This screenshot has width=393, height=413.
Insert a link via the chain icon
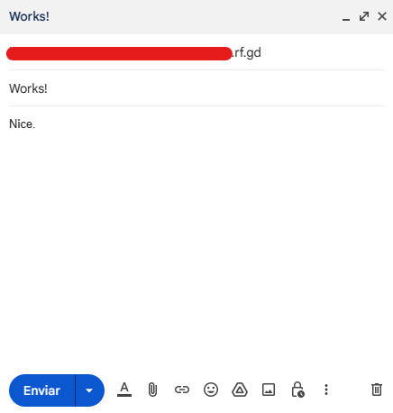pyautogui.click(x=182, y=390)
